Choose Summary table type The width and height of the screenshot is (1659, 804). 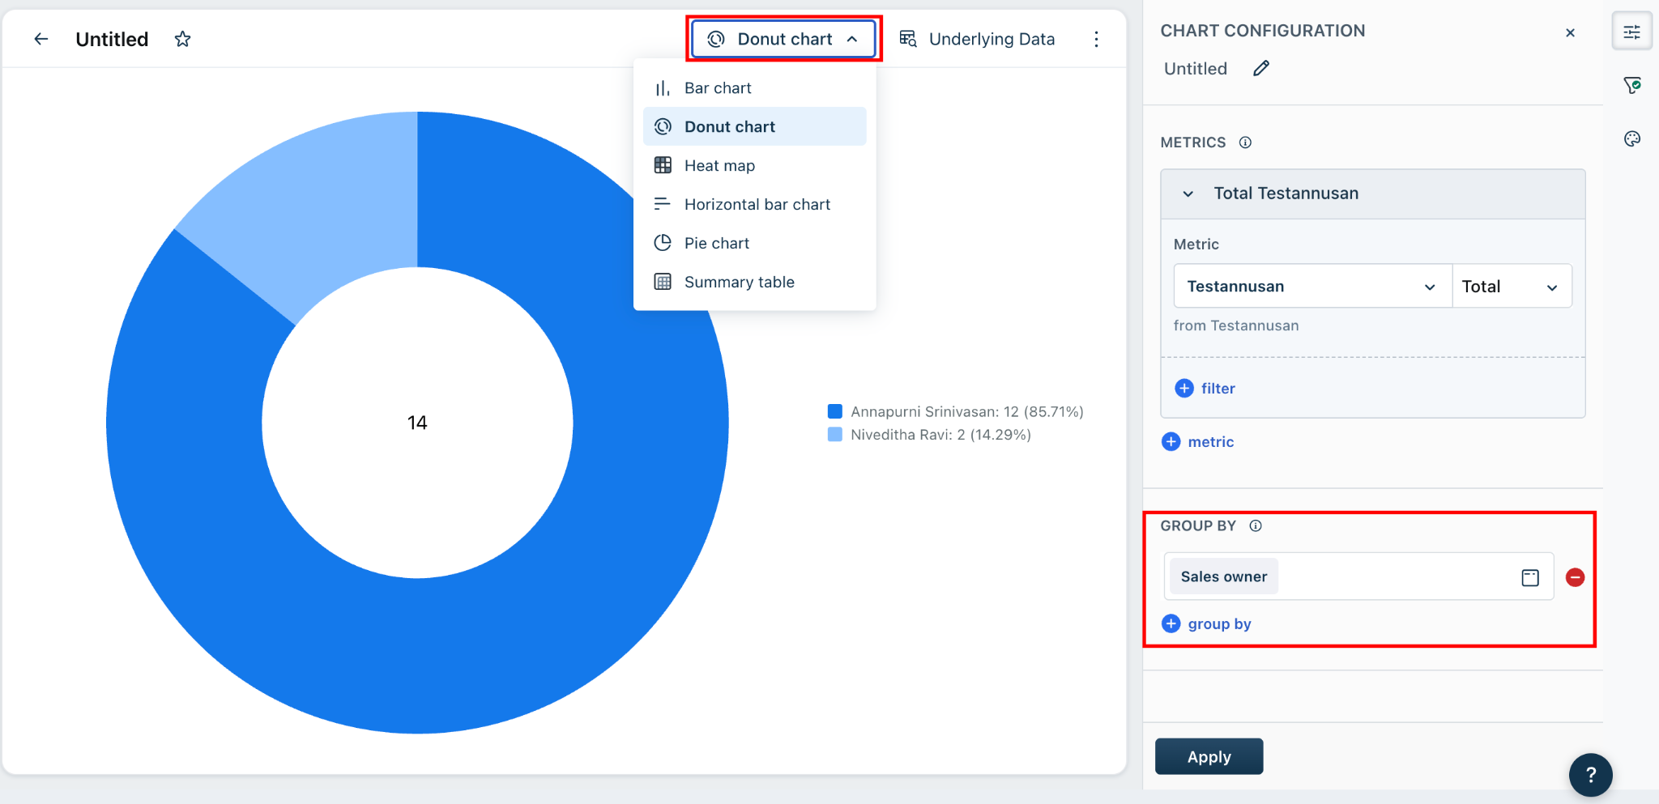coord(754,282)
